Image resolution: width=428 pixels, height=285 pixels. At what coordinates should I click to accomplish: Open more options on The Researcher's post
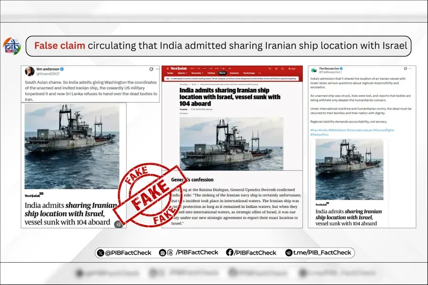[x=410, y=68]
